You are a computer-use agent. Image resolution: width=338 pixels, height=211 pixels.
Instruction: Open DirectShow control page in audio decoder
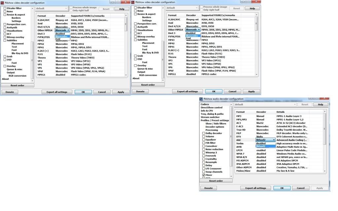(x=212, y=107)
